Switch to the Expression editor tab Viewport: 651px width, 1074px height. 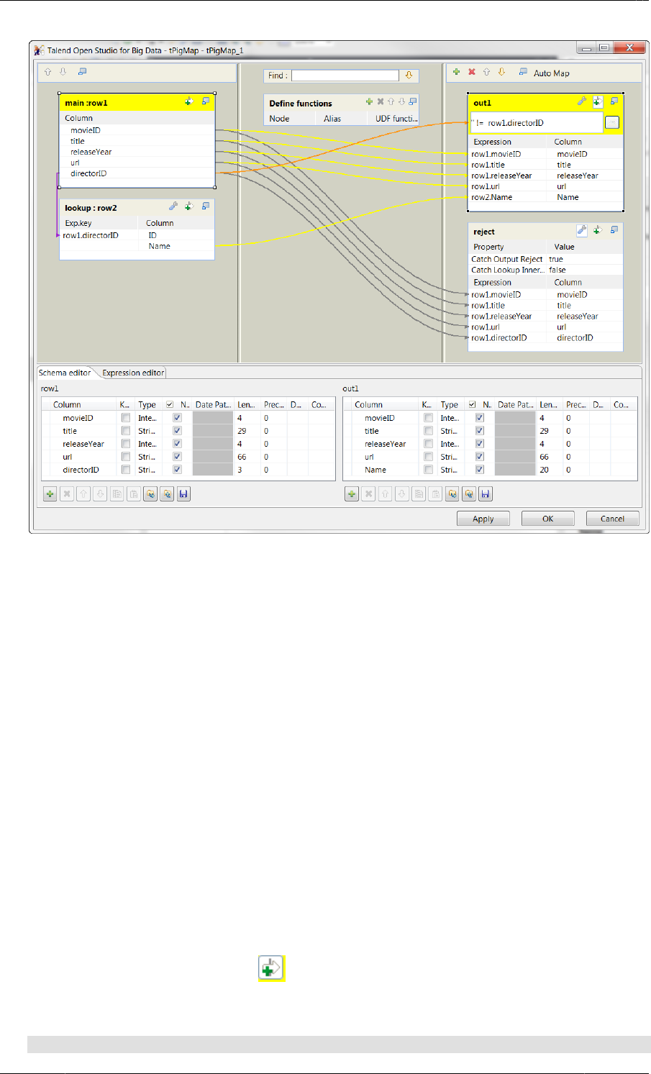click(133, 373)
